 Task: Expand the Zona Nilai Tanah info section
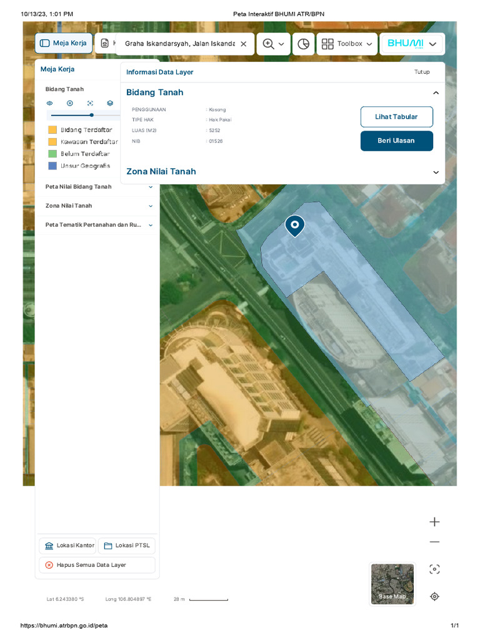(436, 172)
